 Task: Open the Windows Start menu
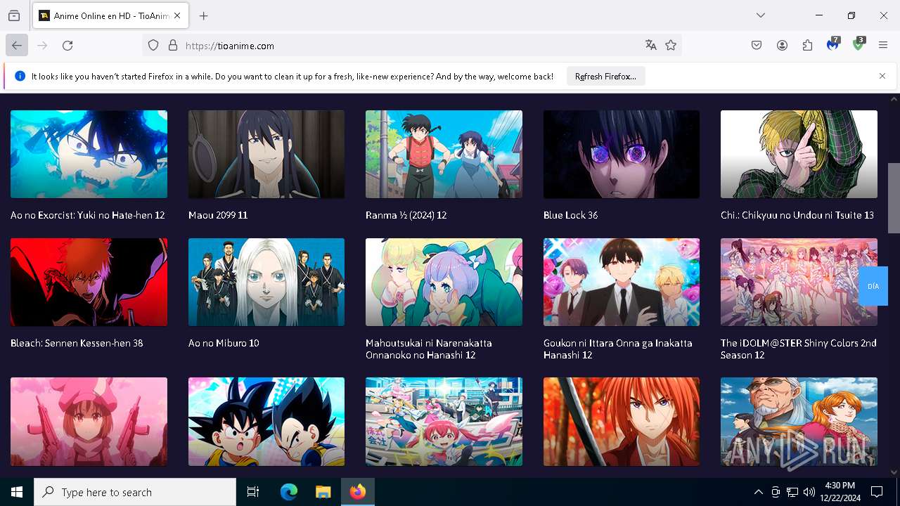pyautogui.click(x=17, y=492)
